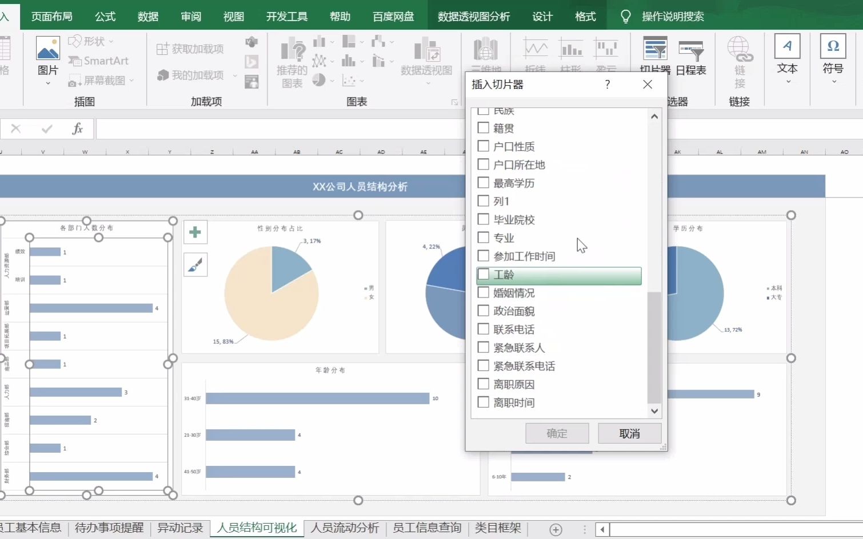
Task: Click the 日程表 timeline icon
Action: click(x=691, y=50)
